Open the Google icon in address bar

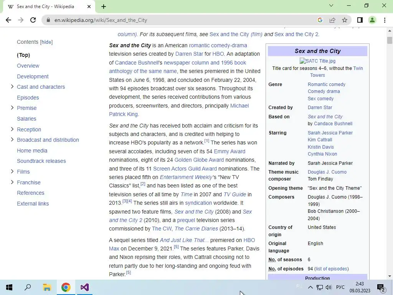coord(320,20)
